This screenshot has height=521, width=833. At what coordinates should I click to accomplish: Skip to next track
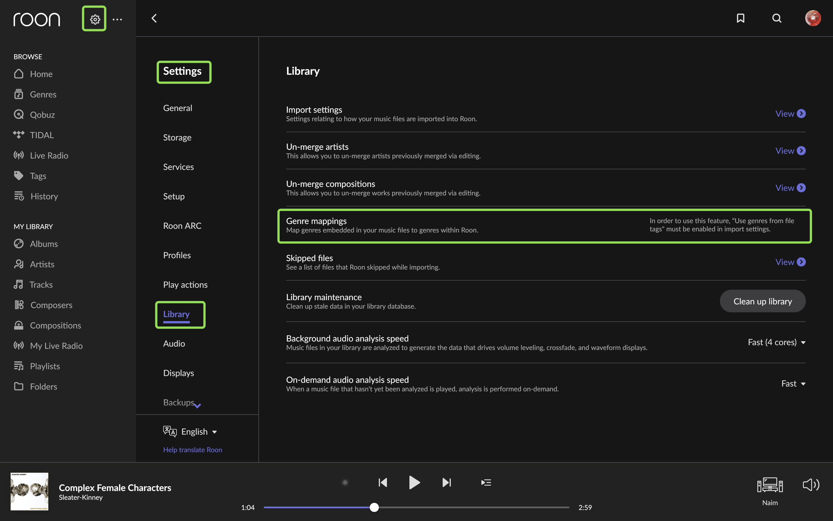tap(447, 482)
